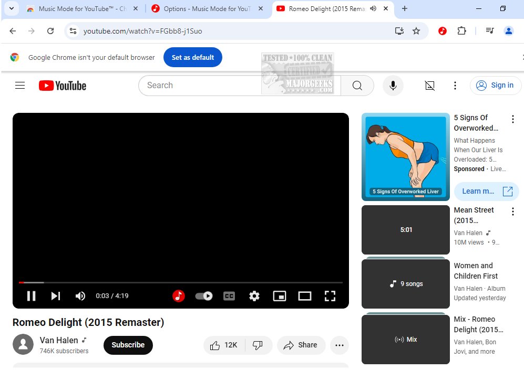Screen dimensions: 524x370
Task: Sign in to YouTube
Action: coord(496,86)
